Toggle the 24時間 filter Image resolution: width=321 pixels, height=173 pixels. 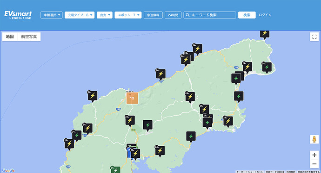click(x=173, y=15)
